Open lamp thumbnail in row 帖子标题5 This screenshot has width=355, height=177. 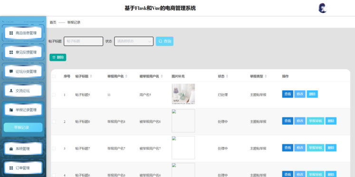183,94
